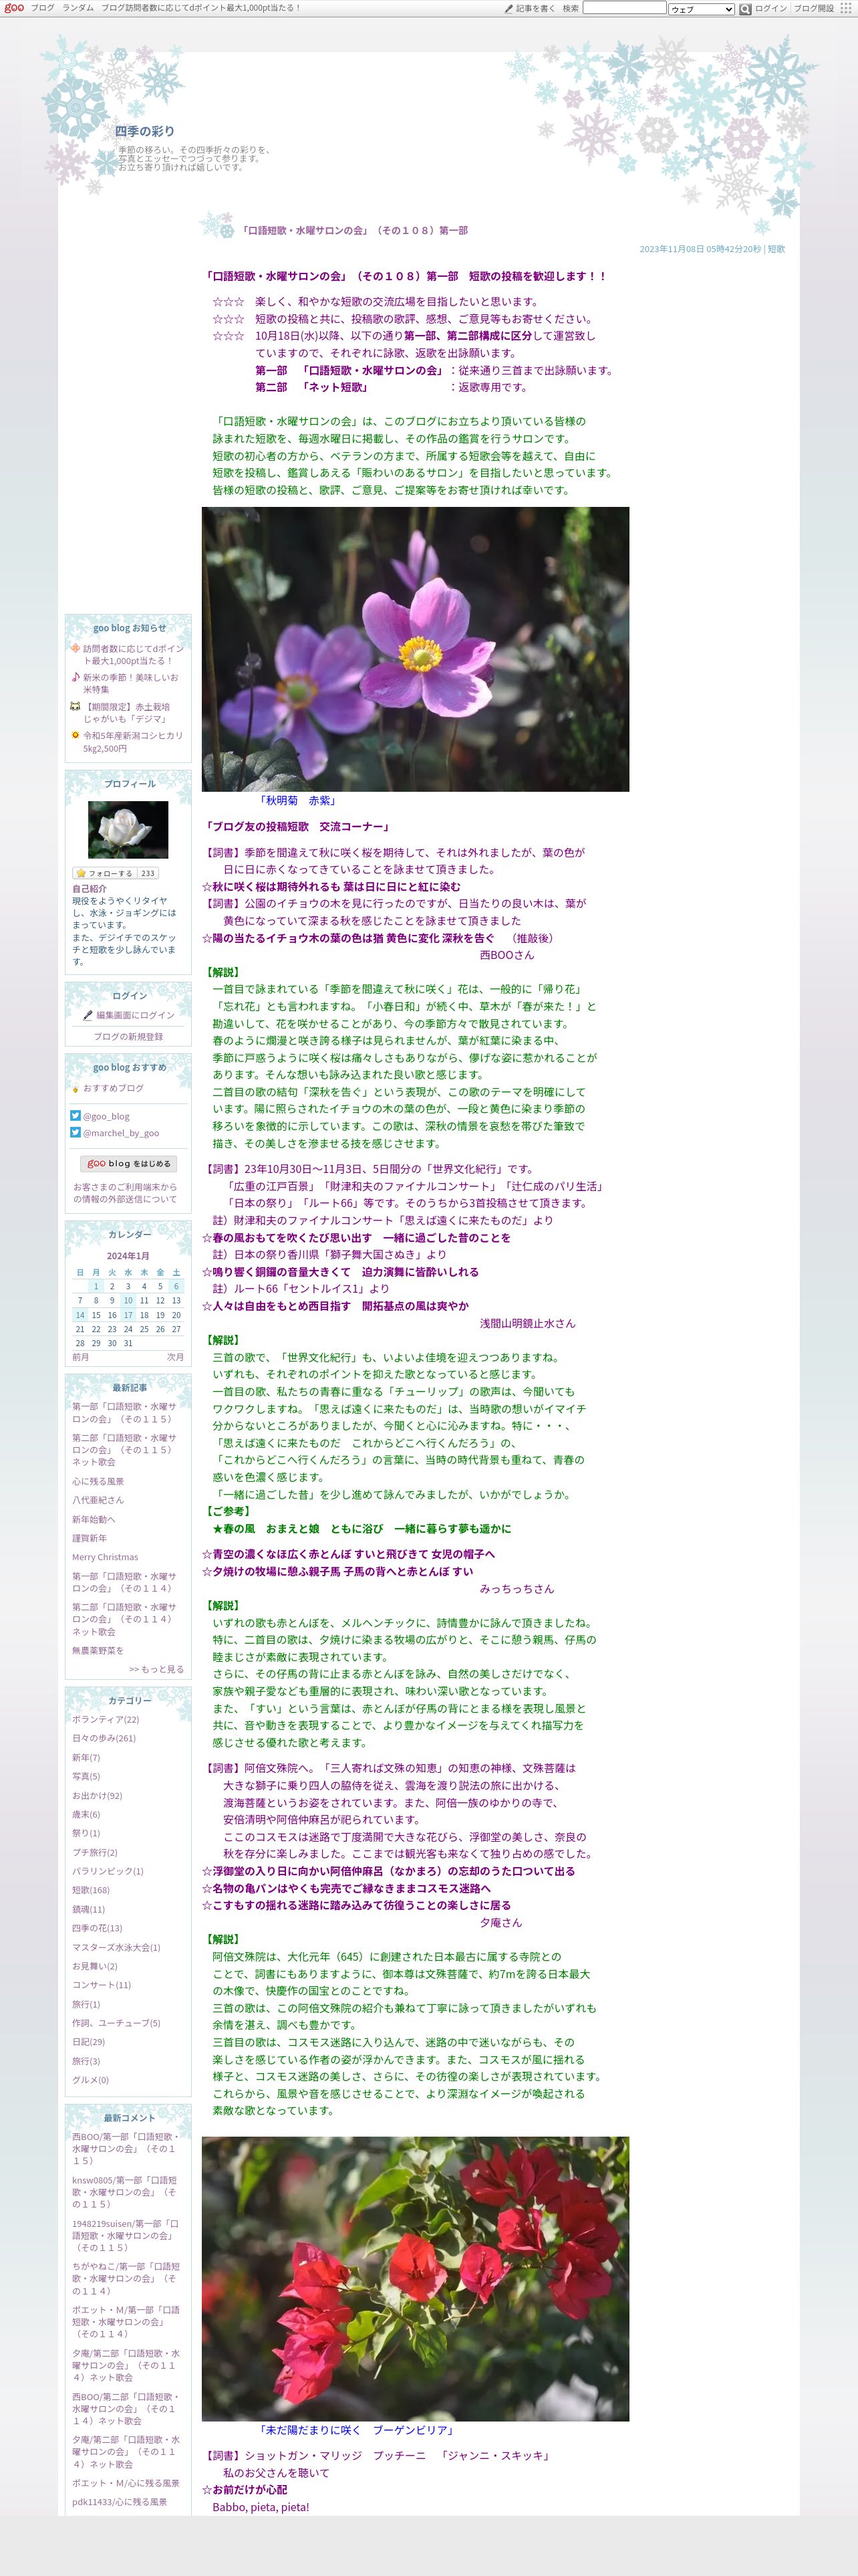Click the ログイン link in top bar

770,8
